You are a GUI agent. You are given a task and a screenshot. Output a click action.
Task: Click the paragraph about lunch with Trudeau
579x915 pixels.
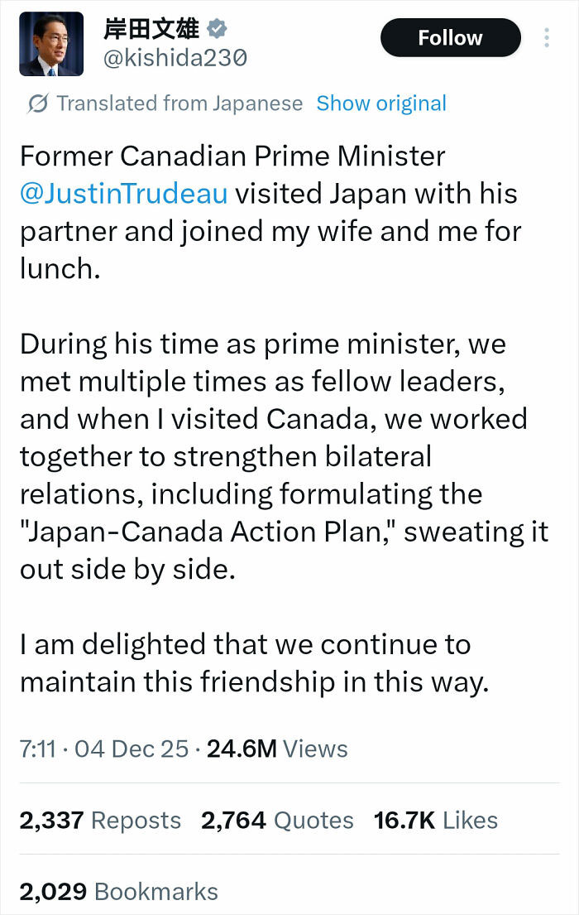pyautogui.click(x=270, y=212)
